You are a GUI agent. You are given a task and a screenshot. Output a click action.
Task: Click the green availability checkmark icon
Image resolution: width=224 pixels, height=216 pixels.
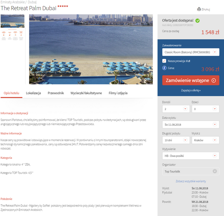pyautogui.click(x=197, y=21)
